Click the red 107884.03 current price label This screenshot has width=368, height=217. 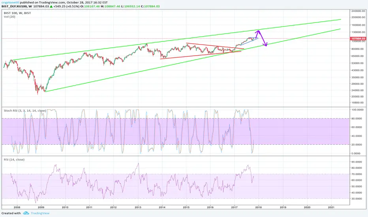358,39
